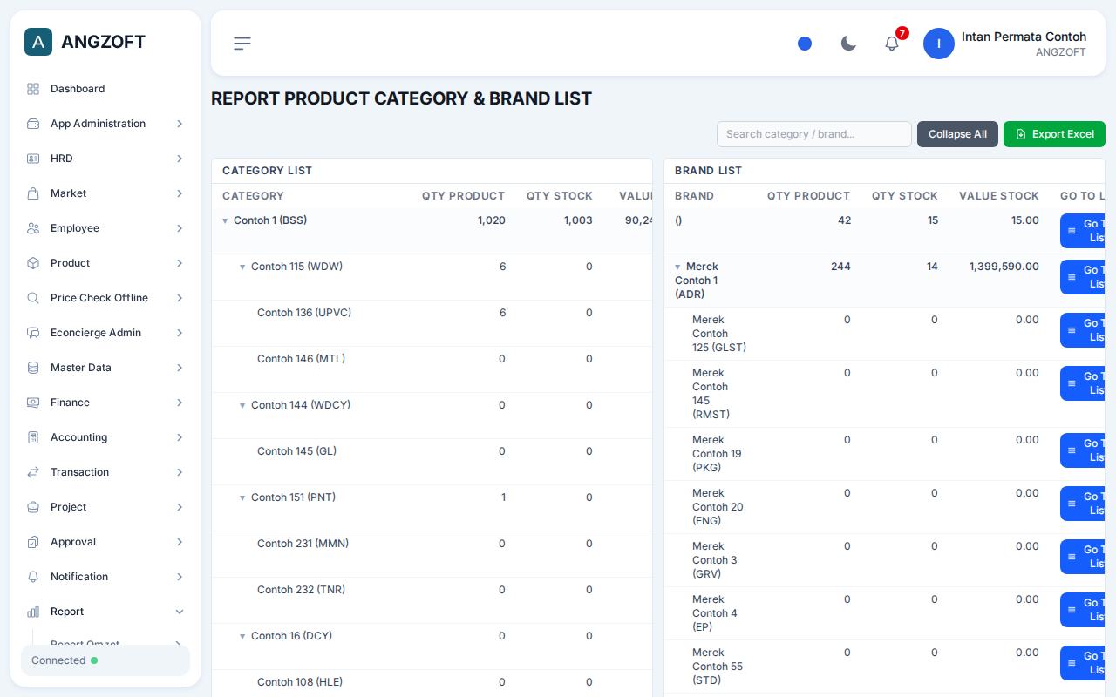Open the Transaction sidebar menu

[105, 472]
